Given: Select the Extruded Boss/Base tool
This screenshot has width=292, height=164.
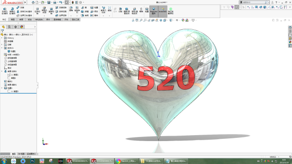Looking at the screenshot, I should pos(5,11).
